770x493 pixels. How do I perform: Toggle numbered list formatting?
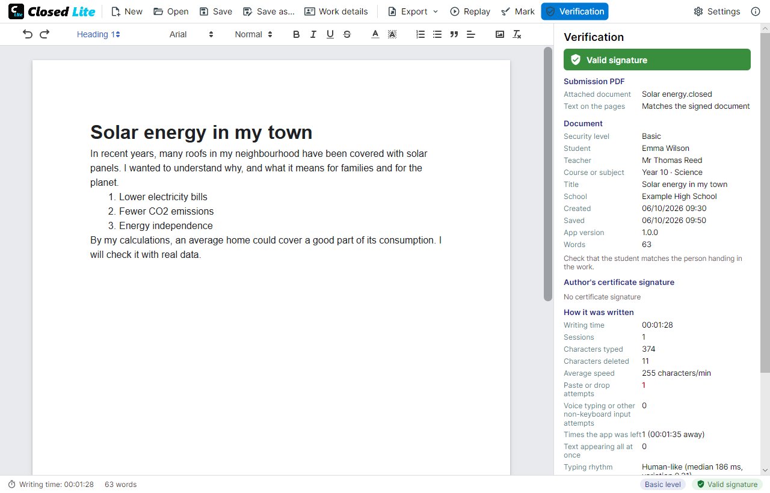420,34
